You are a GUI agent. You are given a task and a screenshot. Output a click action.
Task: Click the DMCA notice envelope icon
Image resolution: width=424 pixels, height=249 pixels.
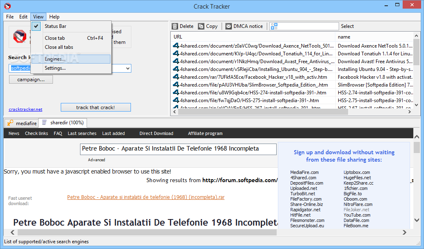[x=229, y=26]
